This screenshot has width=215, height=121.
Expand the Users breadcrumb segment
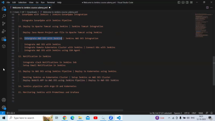tap(17, 12)
